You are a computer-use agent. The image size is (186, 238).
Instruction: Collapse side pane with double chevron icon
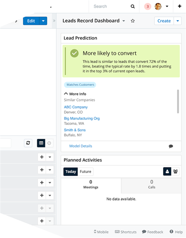point(54,20)
